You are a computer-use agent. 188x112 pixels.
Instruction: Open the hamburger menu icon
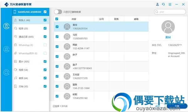tap(170, 4)
